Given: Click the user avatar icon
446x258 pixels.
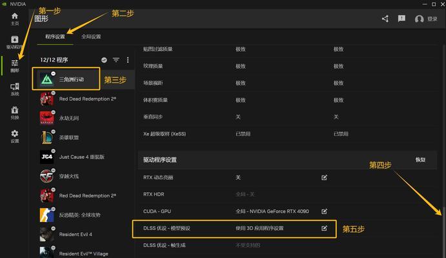Looking at the screenshot, I should (419, 19).
